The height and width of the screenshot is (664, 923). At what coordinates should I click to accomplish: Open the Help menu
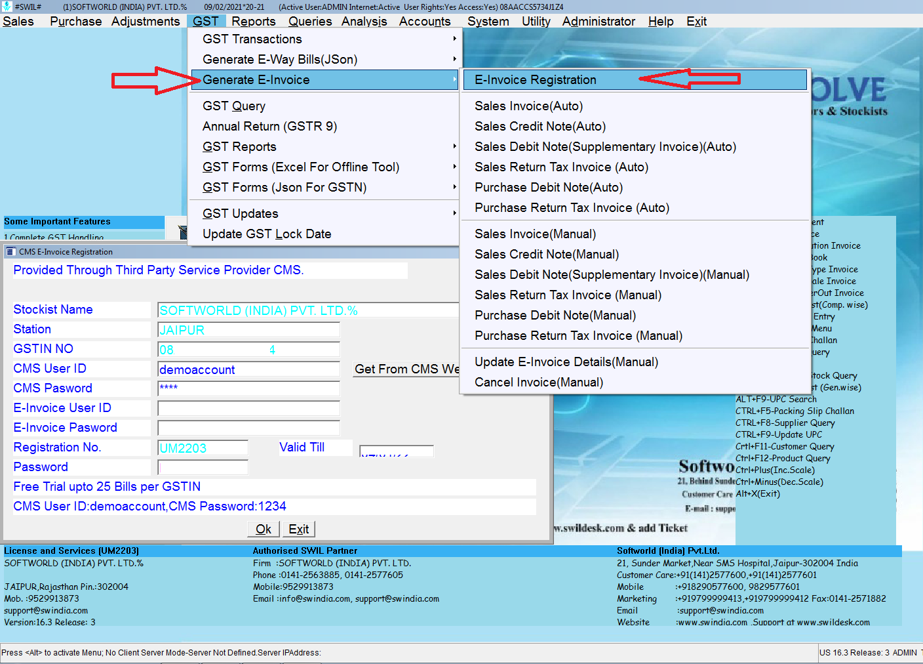click(x=661, y=21)
